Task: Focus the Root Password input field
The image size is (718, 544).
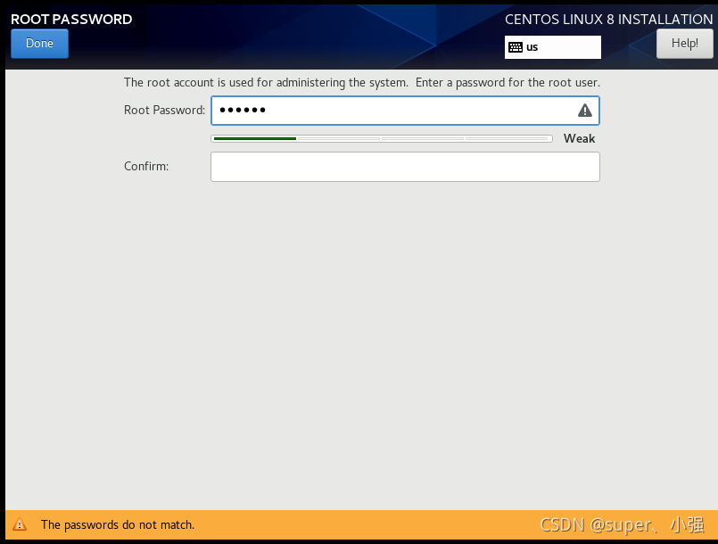Action: (405, 111)
